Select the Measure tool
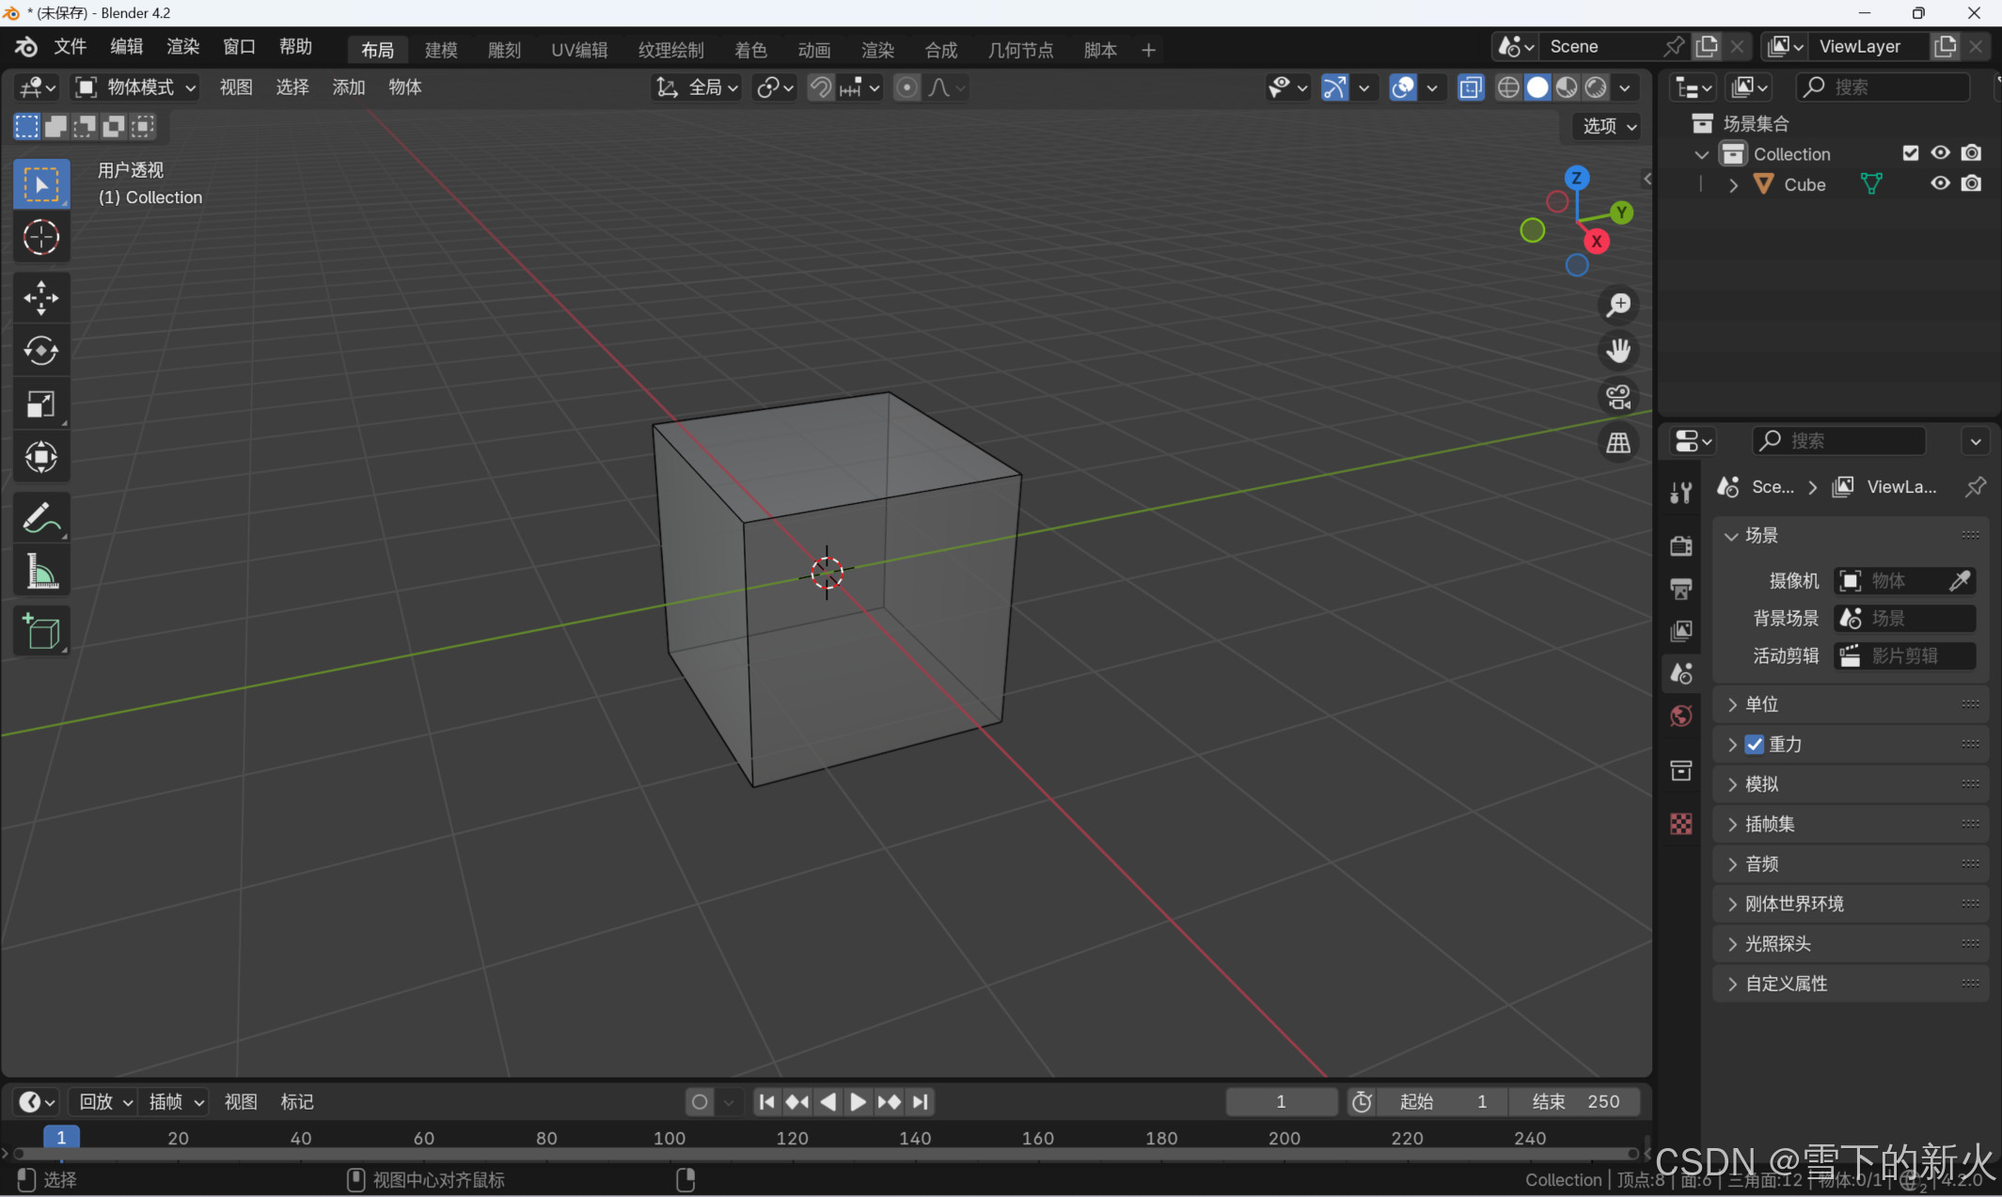 tap(40, 572)
